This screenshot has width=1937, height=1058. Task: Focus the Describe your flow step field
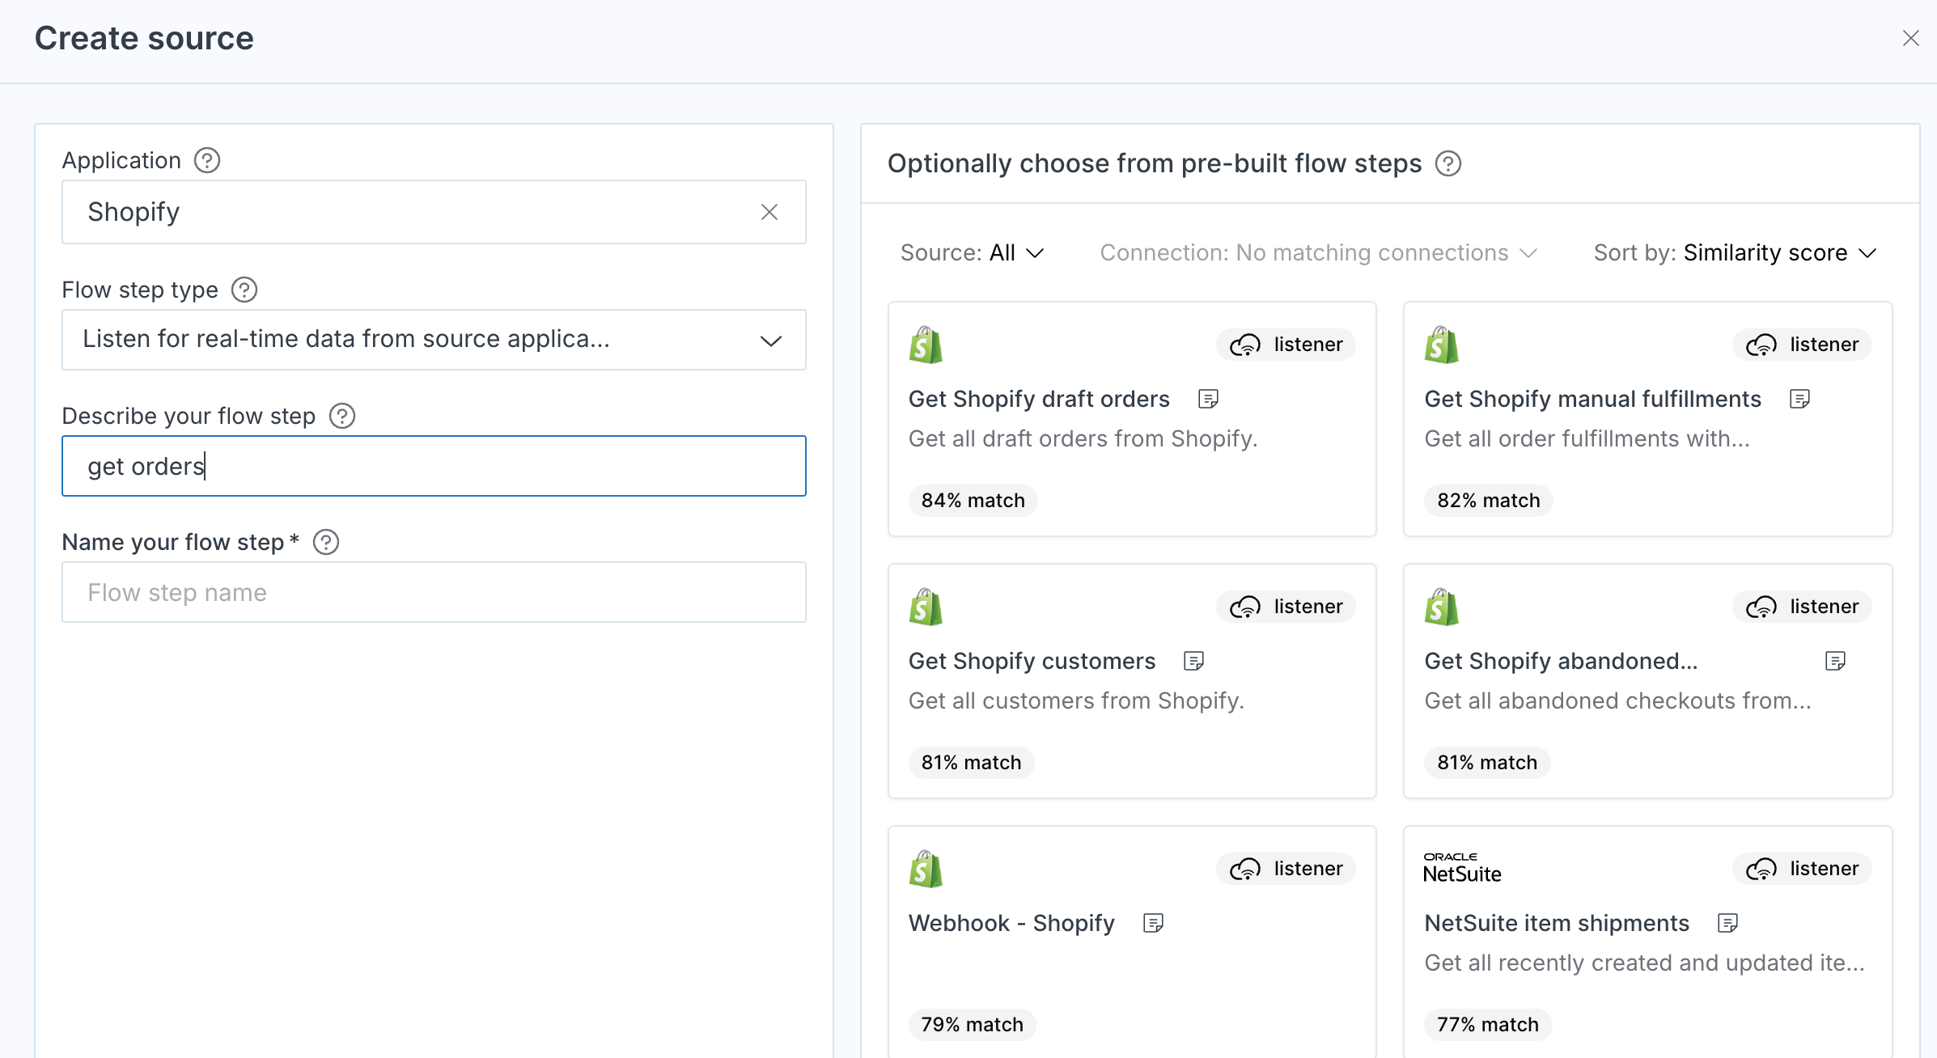[x=434, y=466]
